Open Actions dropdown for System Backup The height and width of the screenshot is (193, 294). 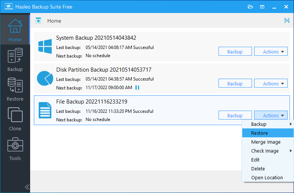point(271,51)
